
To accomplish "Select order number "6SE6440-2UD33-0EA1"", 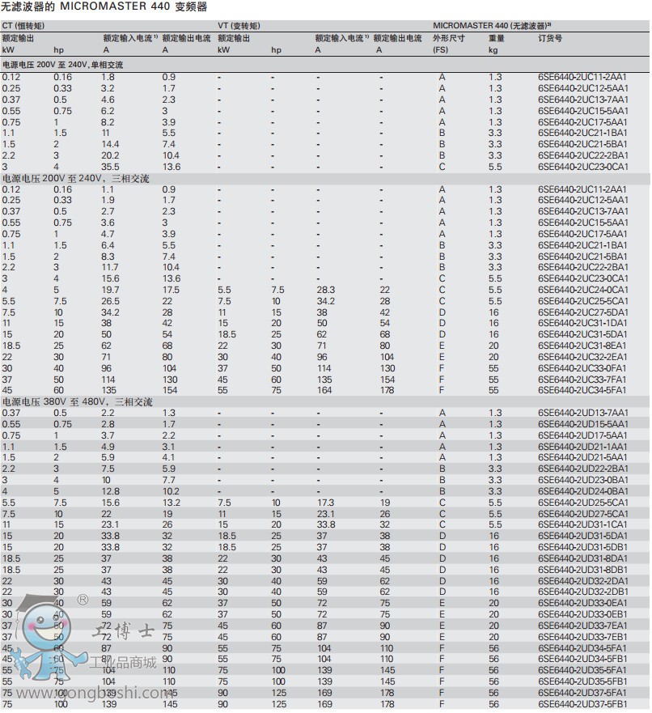I will [x=582, y=603].
